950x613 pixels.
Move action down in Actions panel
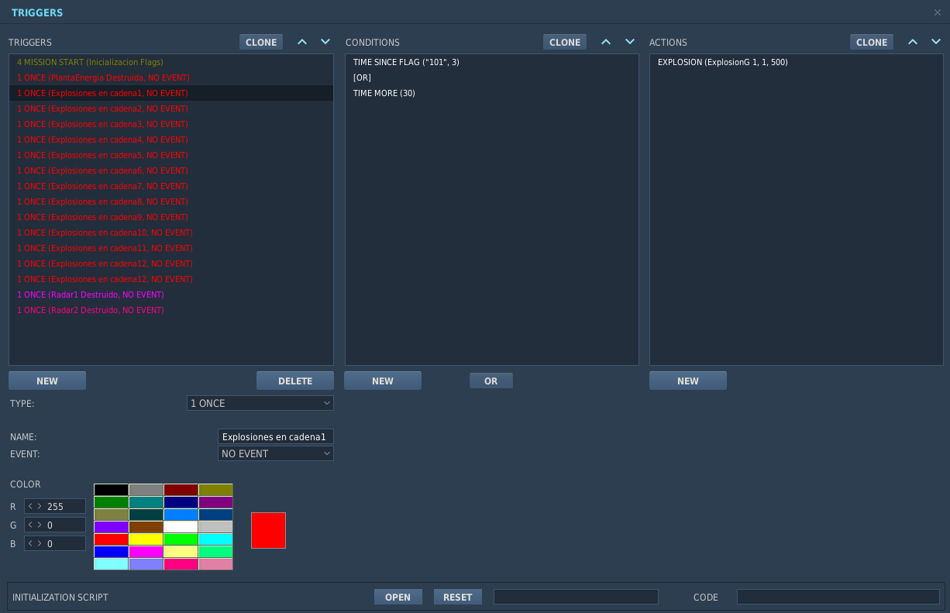936,42
